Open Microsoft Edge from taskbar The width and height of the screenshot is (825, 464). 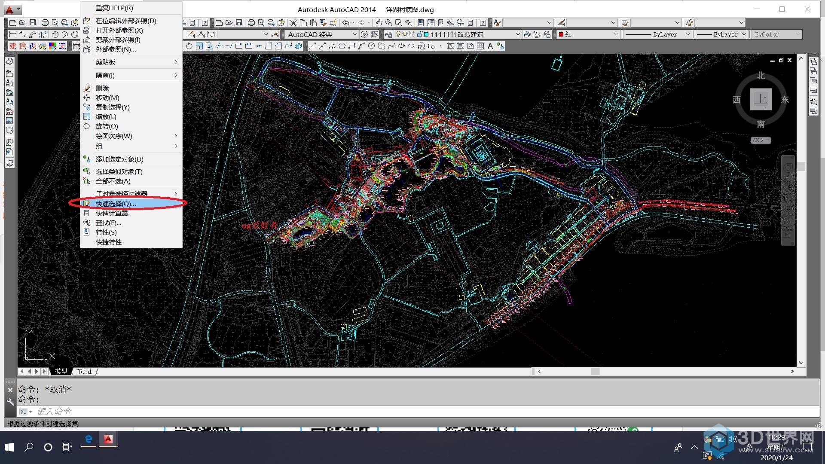[89, 440]
